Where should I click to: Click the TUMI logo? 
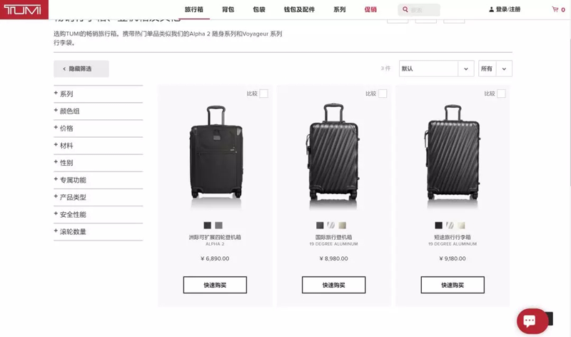(24, 9)
